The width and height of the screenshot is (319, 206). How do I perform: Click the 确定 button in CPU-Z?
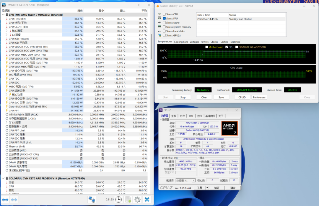pos(233,188)
